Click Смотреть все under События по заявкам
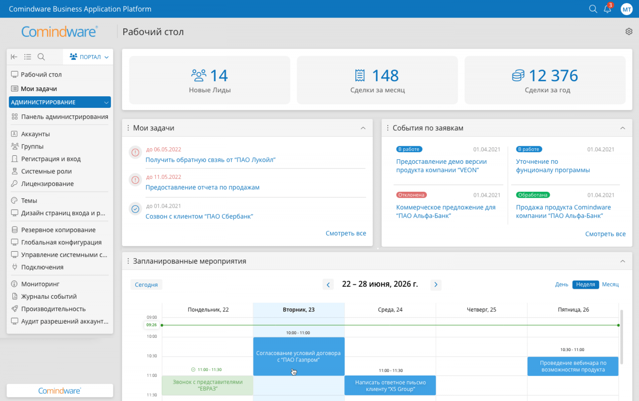This screenshot has width=639, height=401. [605, 234]
